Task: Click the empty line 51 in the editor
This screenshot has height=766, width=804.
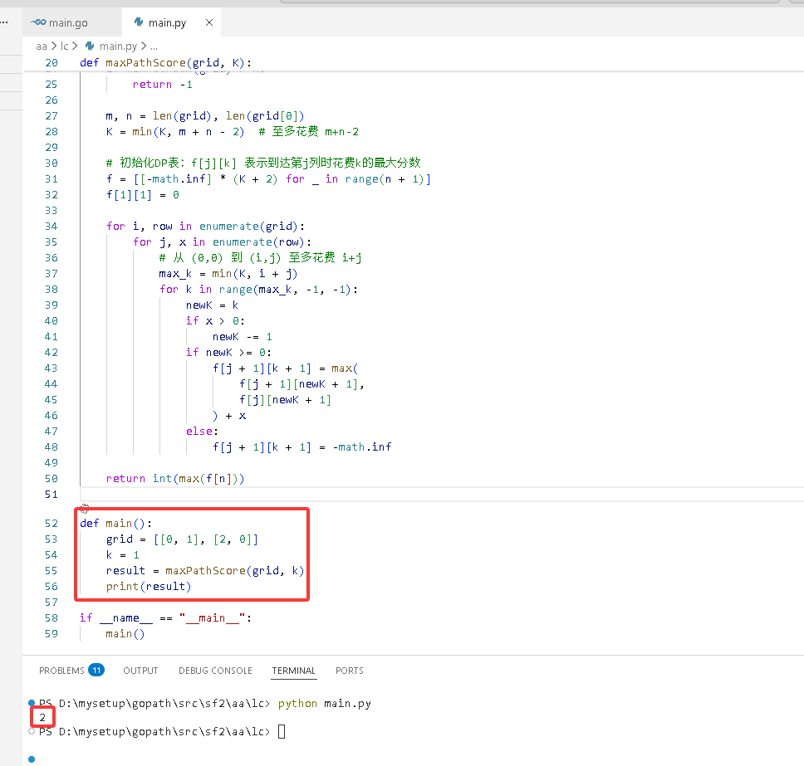Action: pyautogui.click(x=441, y=495)
